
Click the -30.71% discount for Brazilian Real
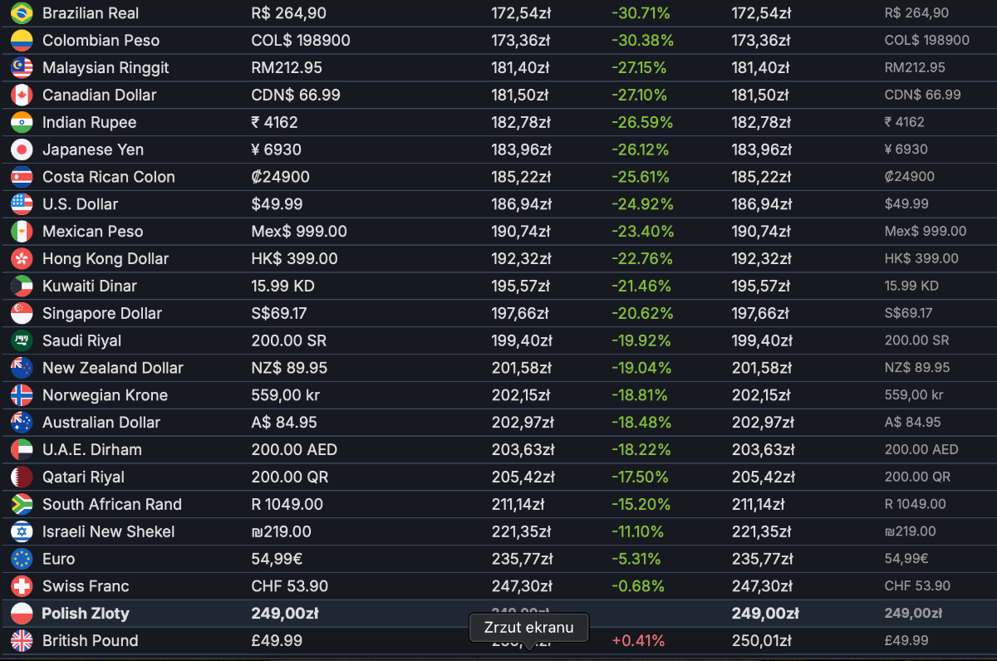641,13
